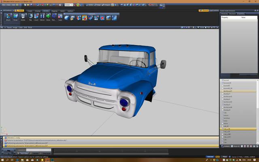Switch to the Select tab
The height and width of the screenshot is (162, 259).
pyautogui.click(x=62, y=11)
